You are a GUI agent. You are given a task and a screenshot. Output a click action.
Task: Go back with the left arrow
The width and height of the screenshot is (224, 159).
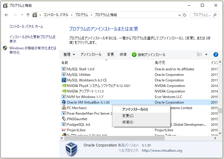coord(6,15)
